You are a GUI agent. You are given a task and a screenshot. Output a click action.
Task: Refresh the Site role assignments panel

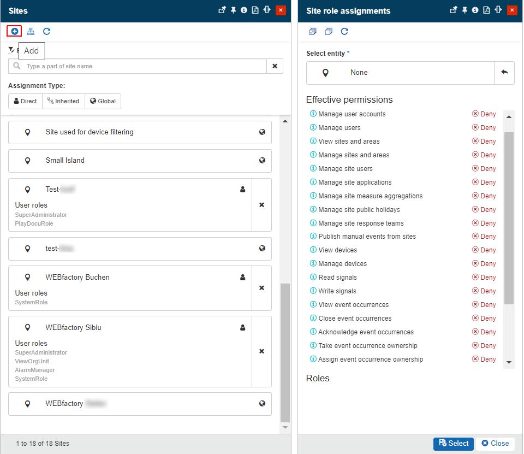coord(344,31)
